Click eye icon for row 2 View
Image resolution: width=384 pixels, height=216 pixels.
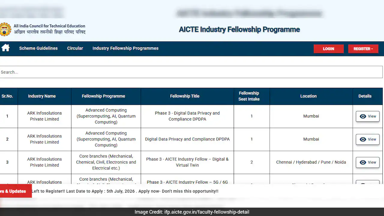pos(363,139)
